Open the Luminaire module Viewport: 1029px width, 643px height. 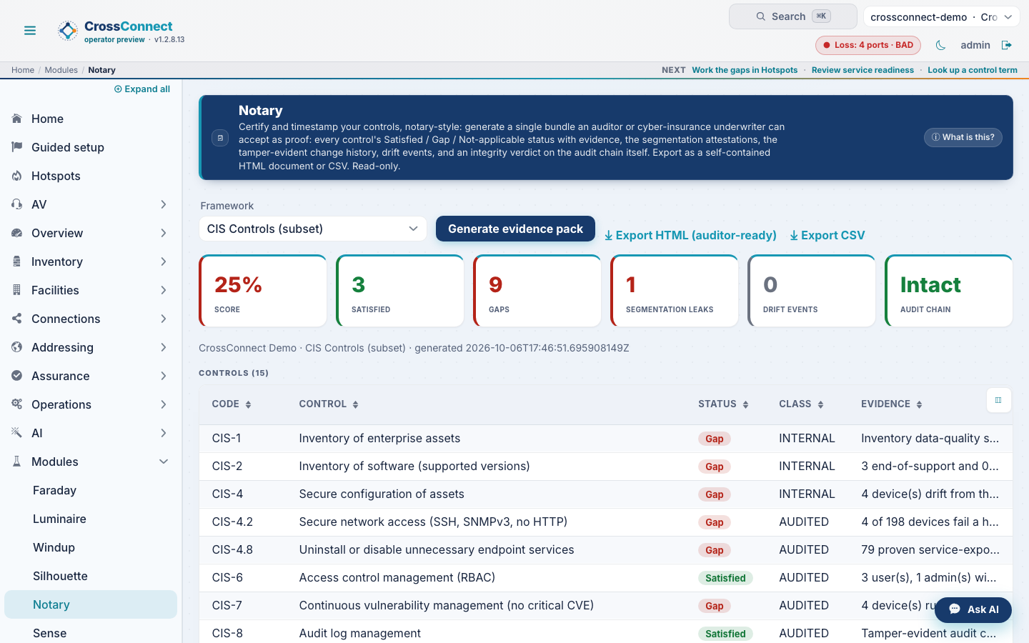(x=91, y=519)
